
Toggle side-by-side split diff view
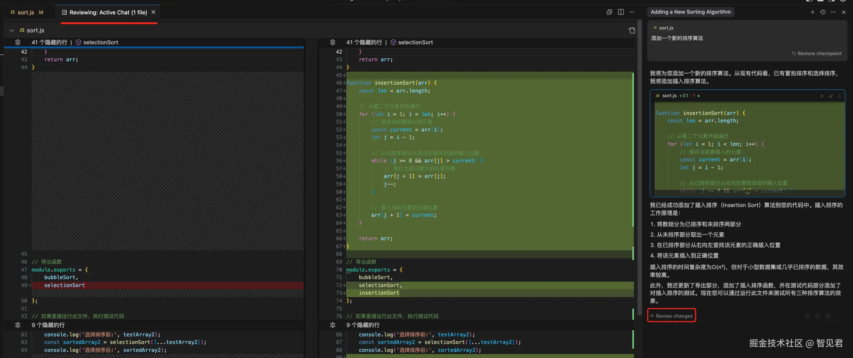coord(621,12)
